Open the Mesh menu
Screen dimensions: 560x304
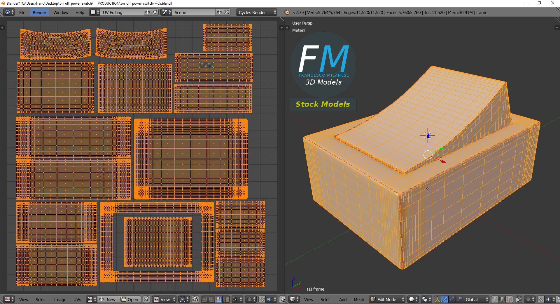[x=359, y=299]
